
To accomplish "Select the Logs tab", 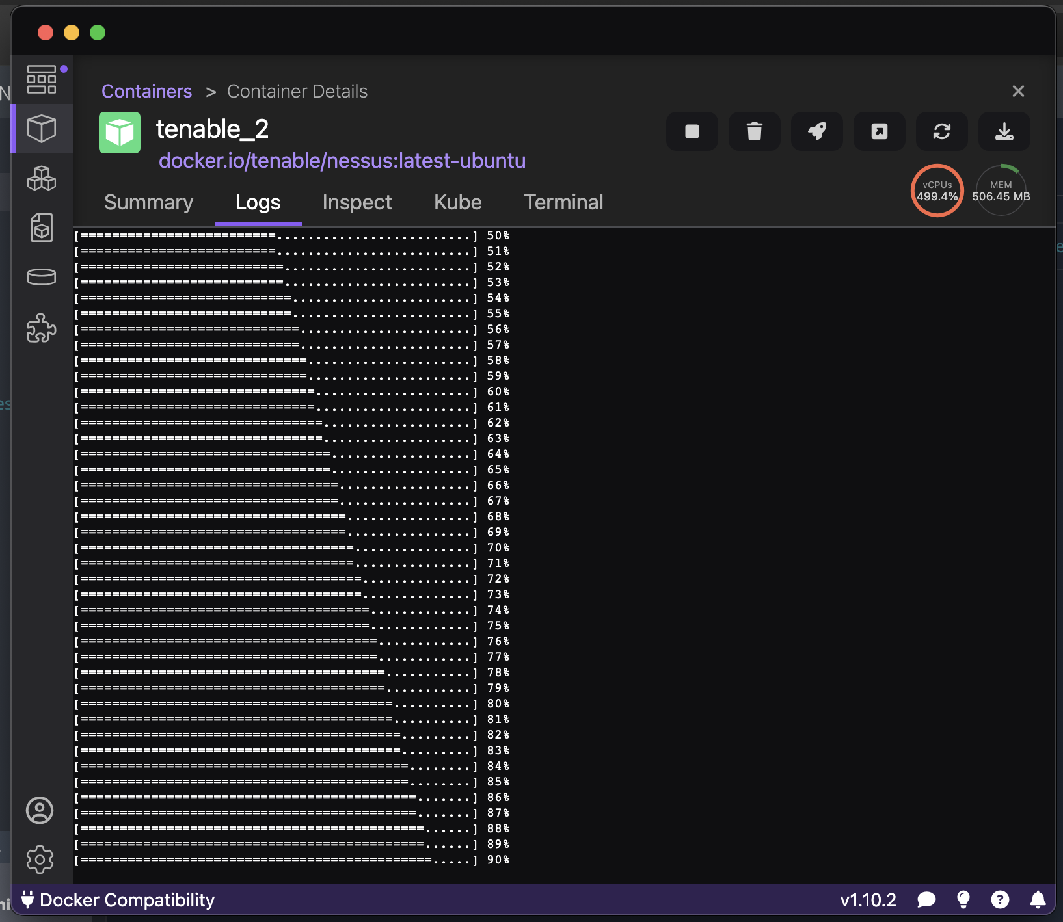I will 258,202.
